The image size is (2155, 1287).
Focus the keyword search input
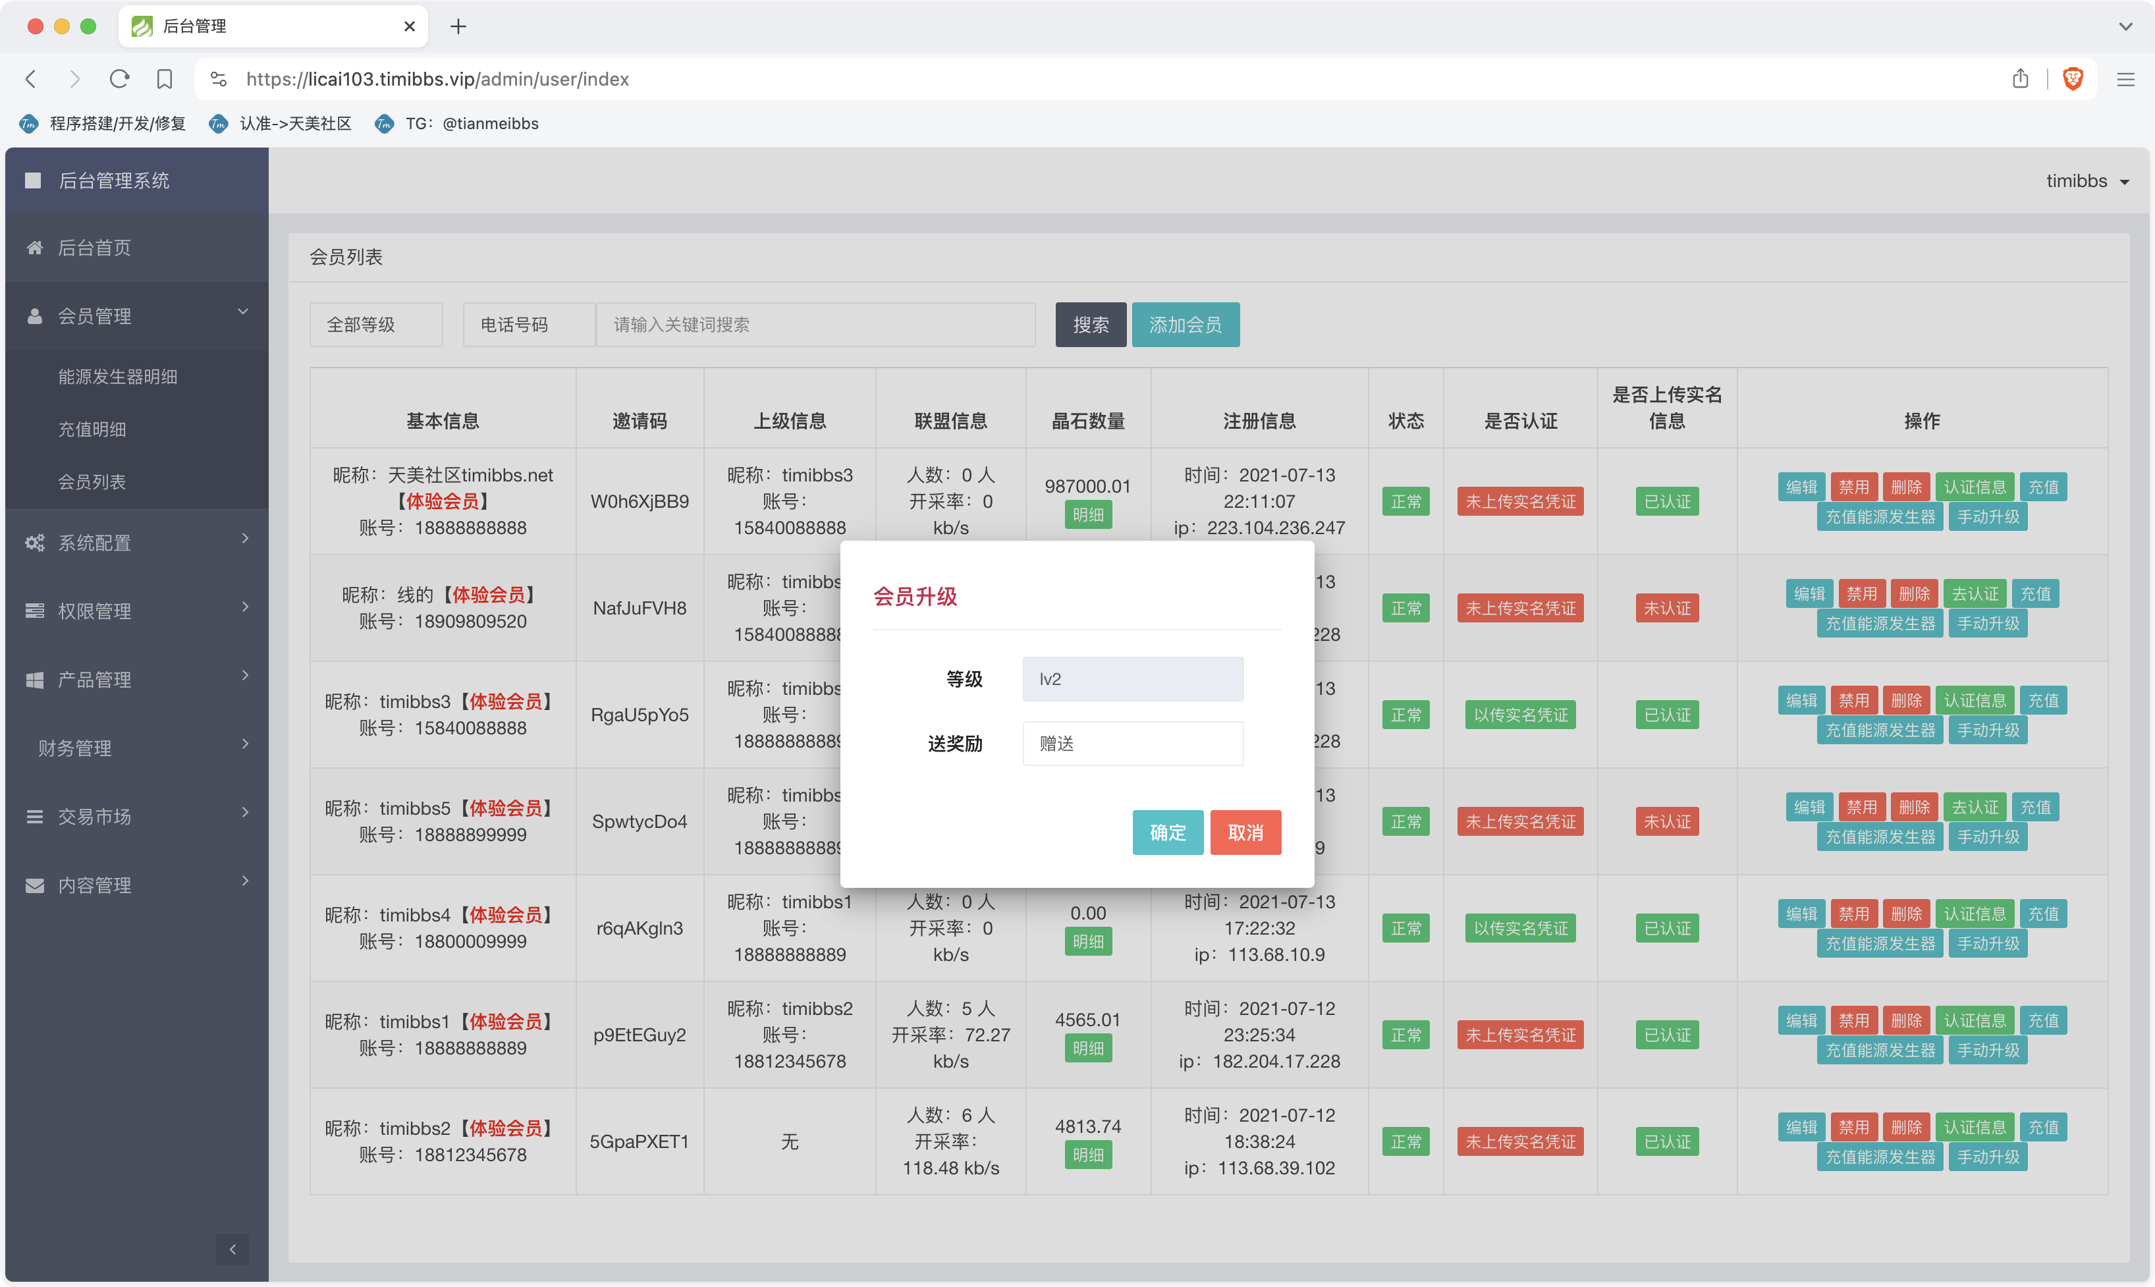[x=816, y=324]
